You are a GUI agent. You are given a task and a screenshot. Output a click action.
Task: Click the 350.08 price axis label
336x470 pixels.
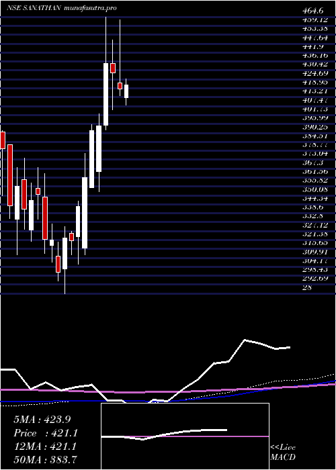point(315,189)
